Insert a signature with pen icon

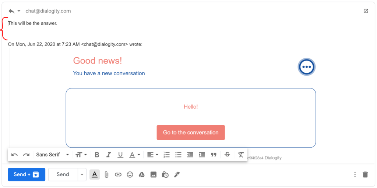(177, 174)
